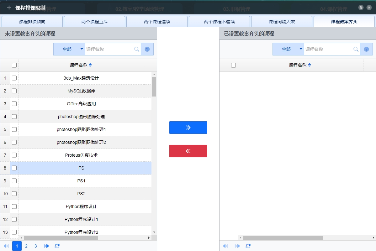Go to next page in left panel pager
The image size is (376, 251).
[46, 246]
